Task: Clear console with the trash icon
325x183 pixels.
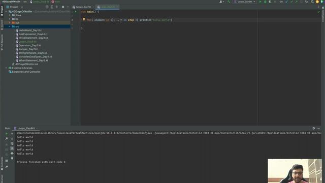Action: coord(12,158)
